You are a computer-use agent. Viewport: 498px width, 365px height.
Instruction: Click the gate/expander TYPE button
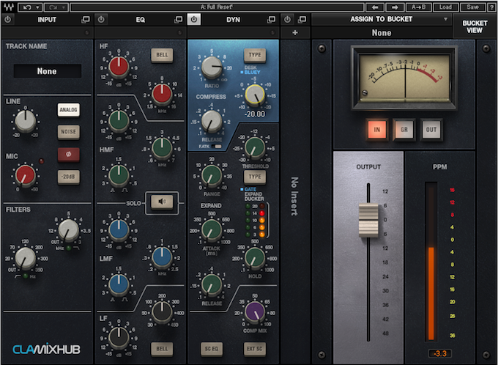255,177
